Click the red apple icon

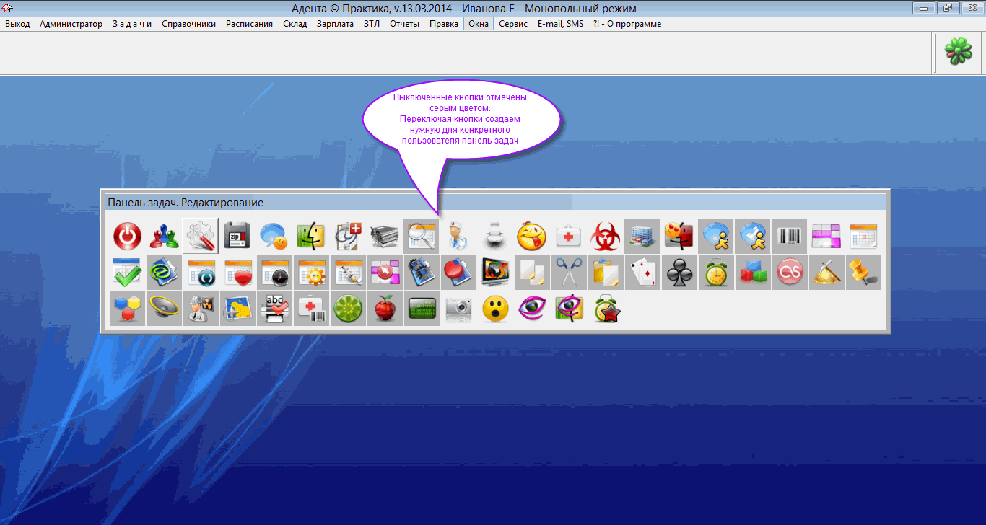[x=384, y=309]
